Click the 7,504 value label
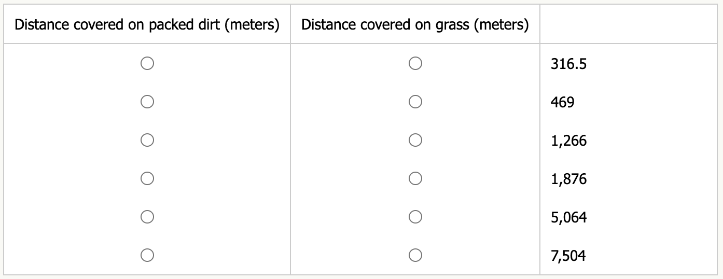723x279 pixels. pyautogui.click(x=568, y=256)
